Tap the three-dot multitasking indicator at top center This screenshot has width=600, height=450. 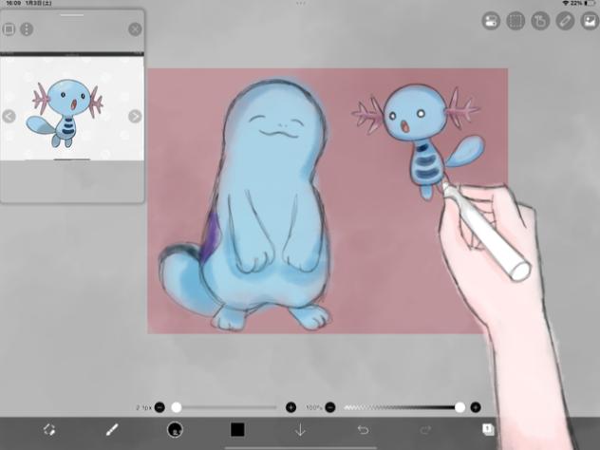301,3
